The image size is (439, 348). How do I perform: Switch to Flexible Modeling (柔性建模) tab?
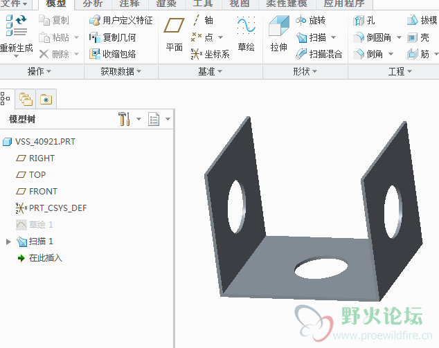(287, 3)
